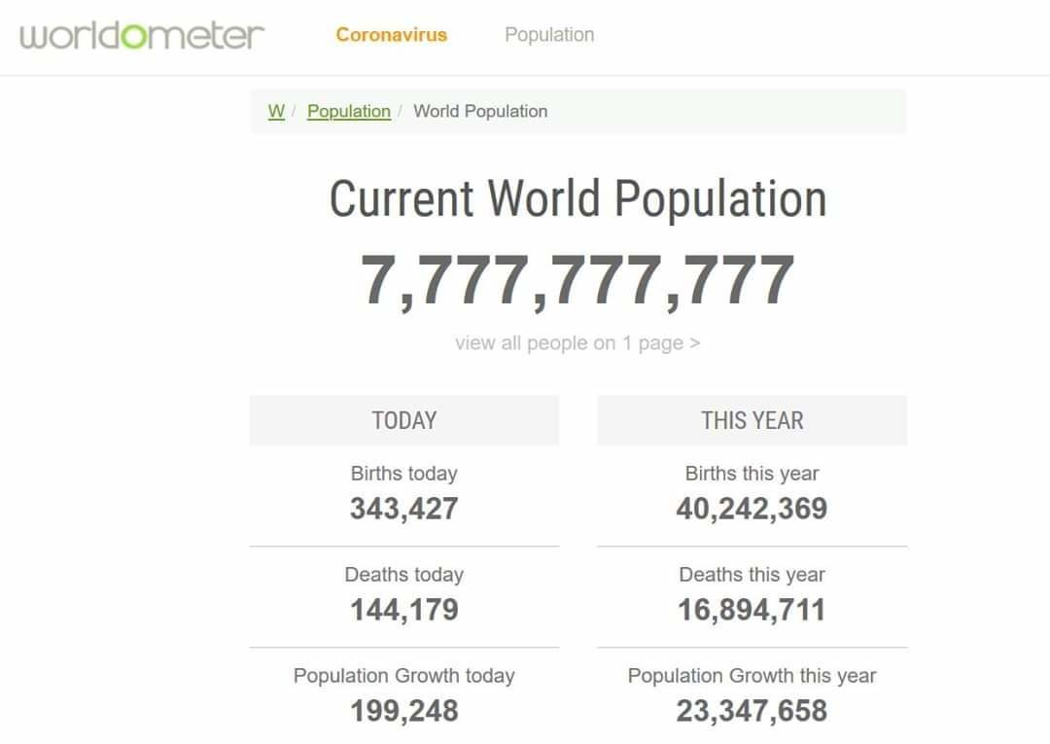The width and height of the screenshot is (1050, 744).
Task: Click the 144,179 deaths today number
Action: (403, 610)
